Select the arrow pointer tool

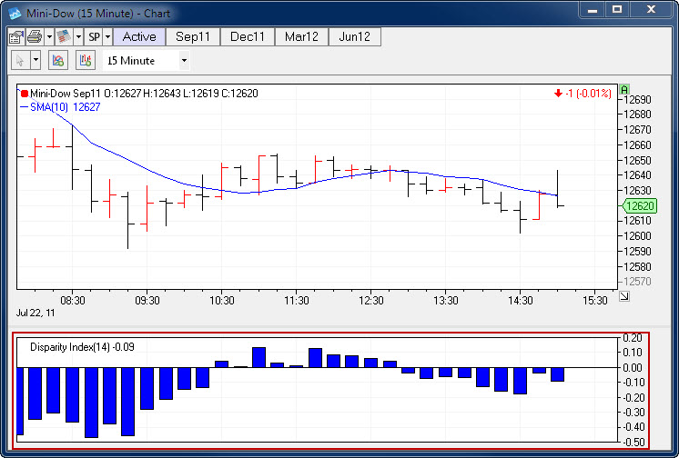tap(20, 61)
